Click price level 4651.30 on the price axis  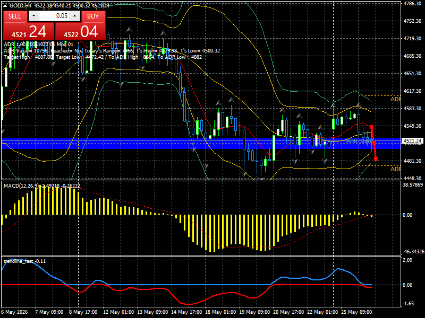coord(412,74)
